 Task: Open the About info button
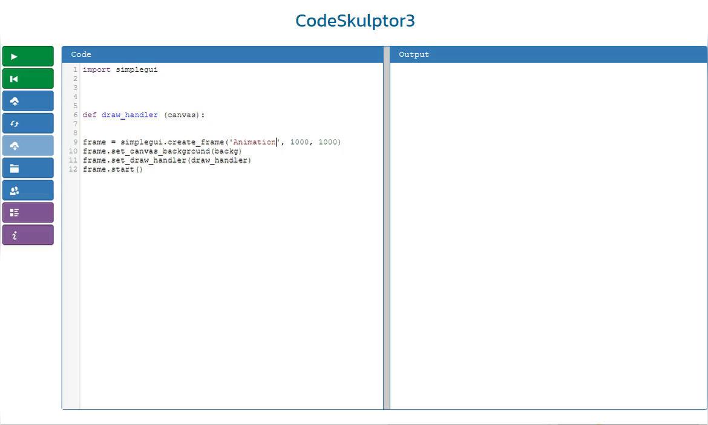point(28,235)
